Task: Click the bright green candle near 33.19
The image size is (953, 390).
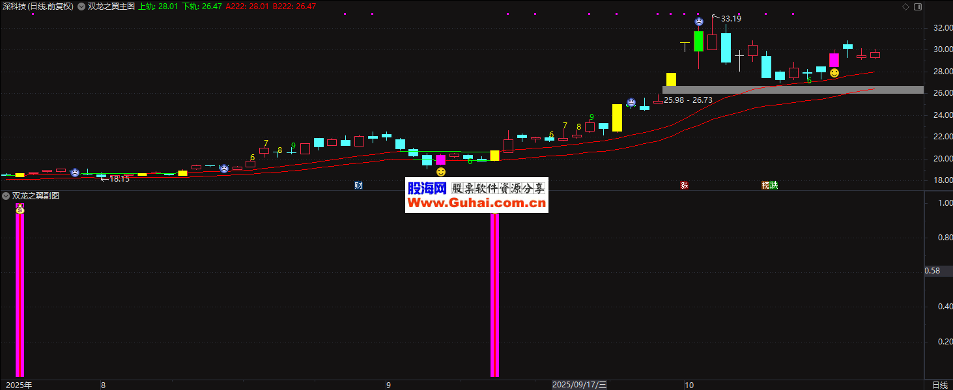Action: click(698, 41)
